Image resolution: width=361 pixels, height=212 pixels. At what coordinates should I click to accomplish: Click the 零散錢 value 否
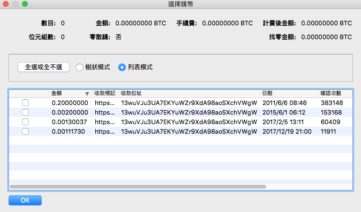point(118,37)
